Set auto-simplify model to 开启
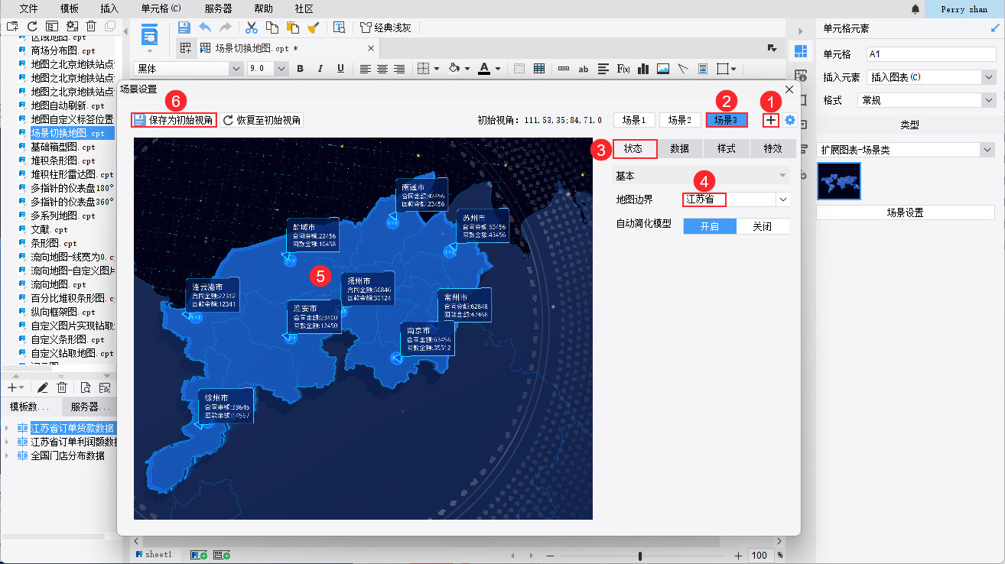 pyautogui.click(x=709, y=226)
